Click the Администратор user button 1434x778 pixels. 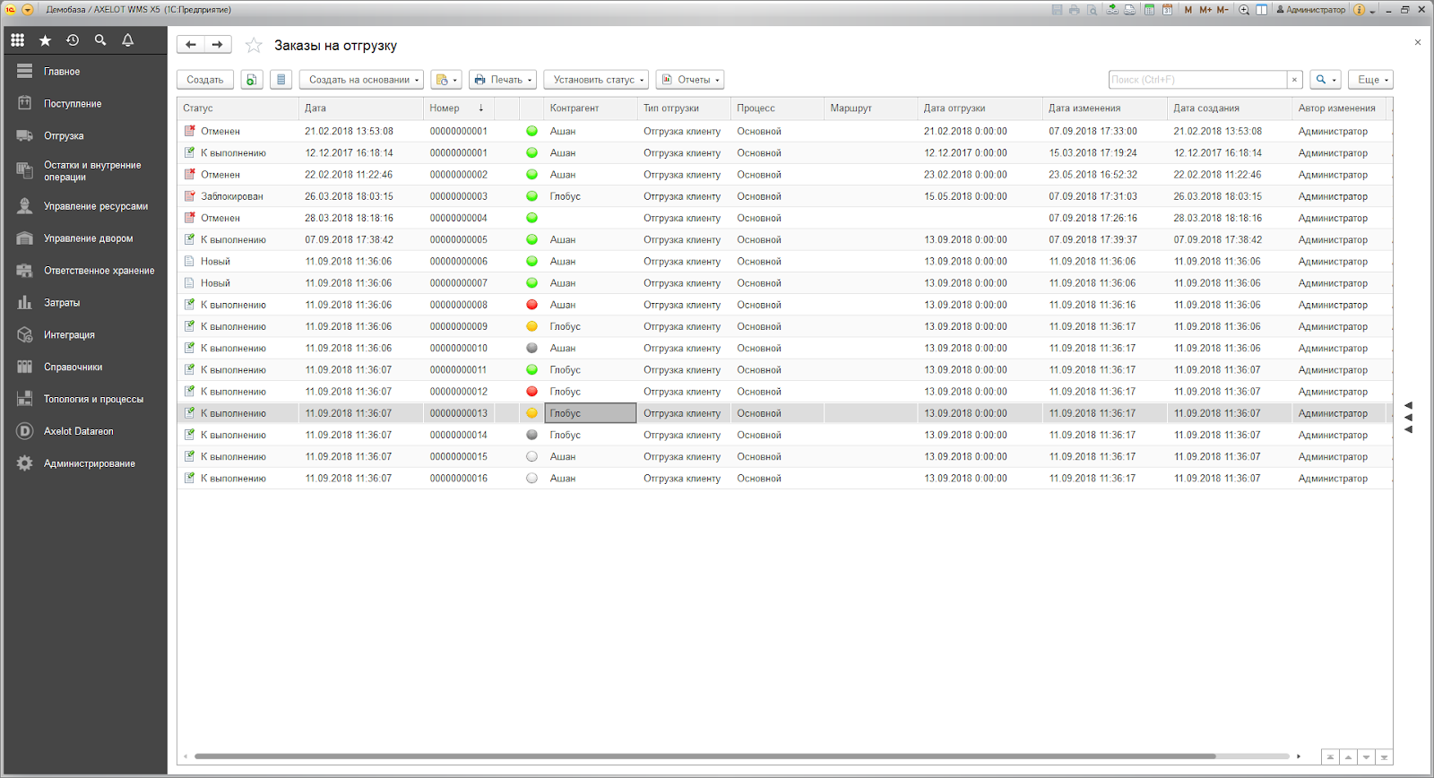(1310, 10)
